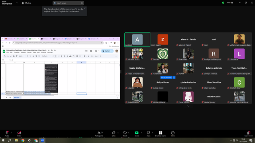This screenshot has width=255, height=143.
Task: Select Andriarti participant tile
Action: (137, 40)
